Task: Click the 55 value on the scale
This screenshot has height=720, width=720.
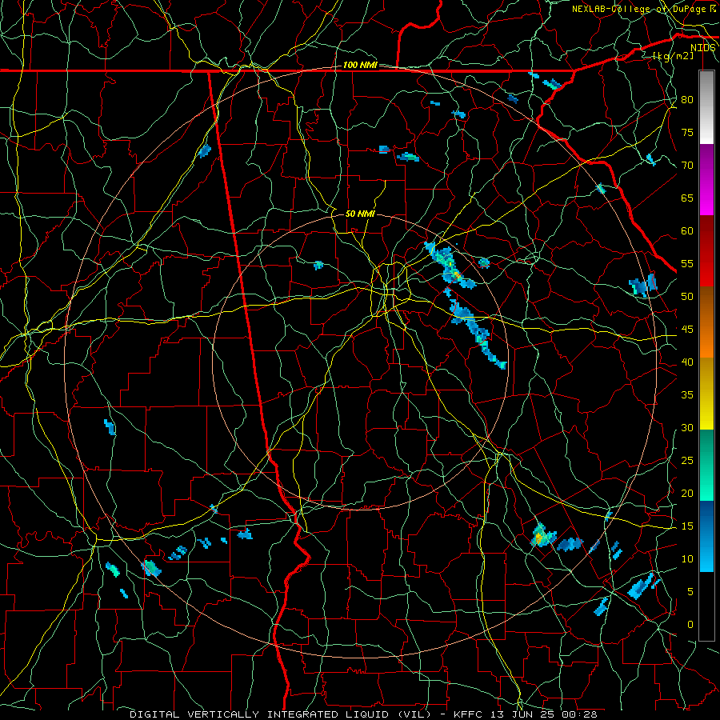Action: point(687,263)
